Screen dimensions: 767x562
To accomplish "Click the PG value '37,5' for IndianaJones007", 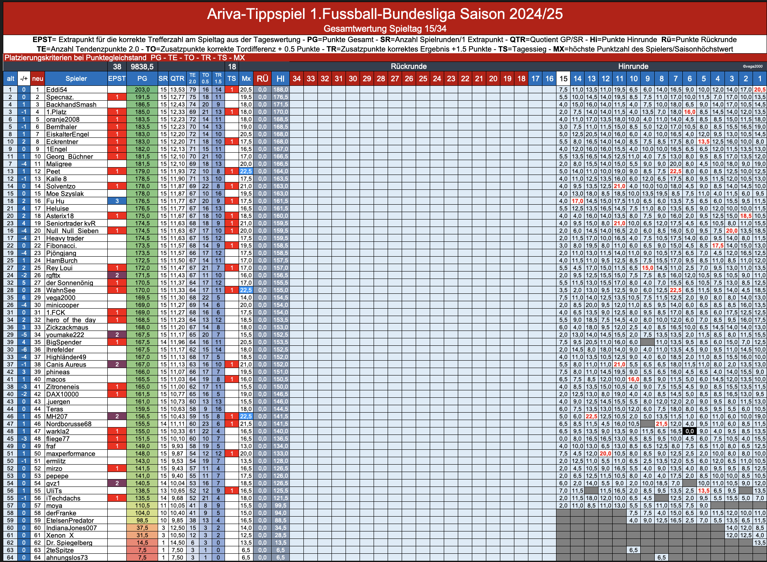I will coord(142,528).
